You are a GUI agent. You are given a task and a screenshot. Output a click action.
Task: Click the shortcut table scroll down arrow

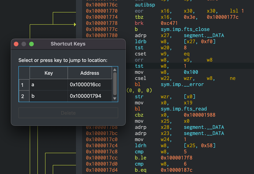(x=114, y=98)
